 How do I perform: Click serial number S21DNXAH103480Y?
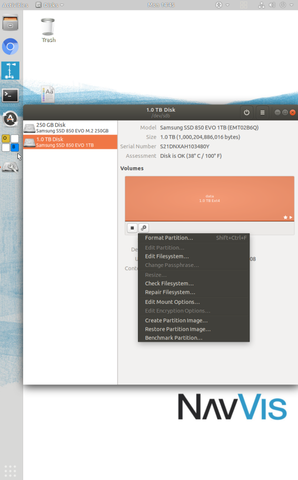(x=185, y=146)
